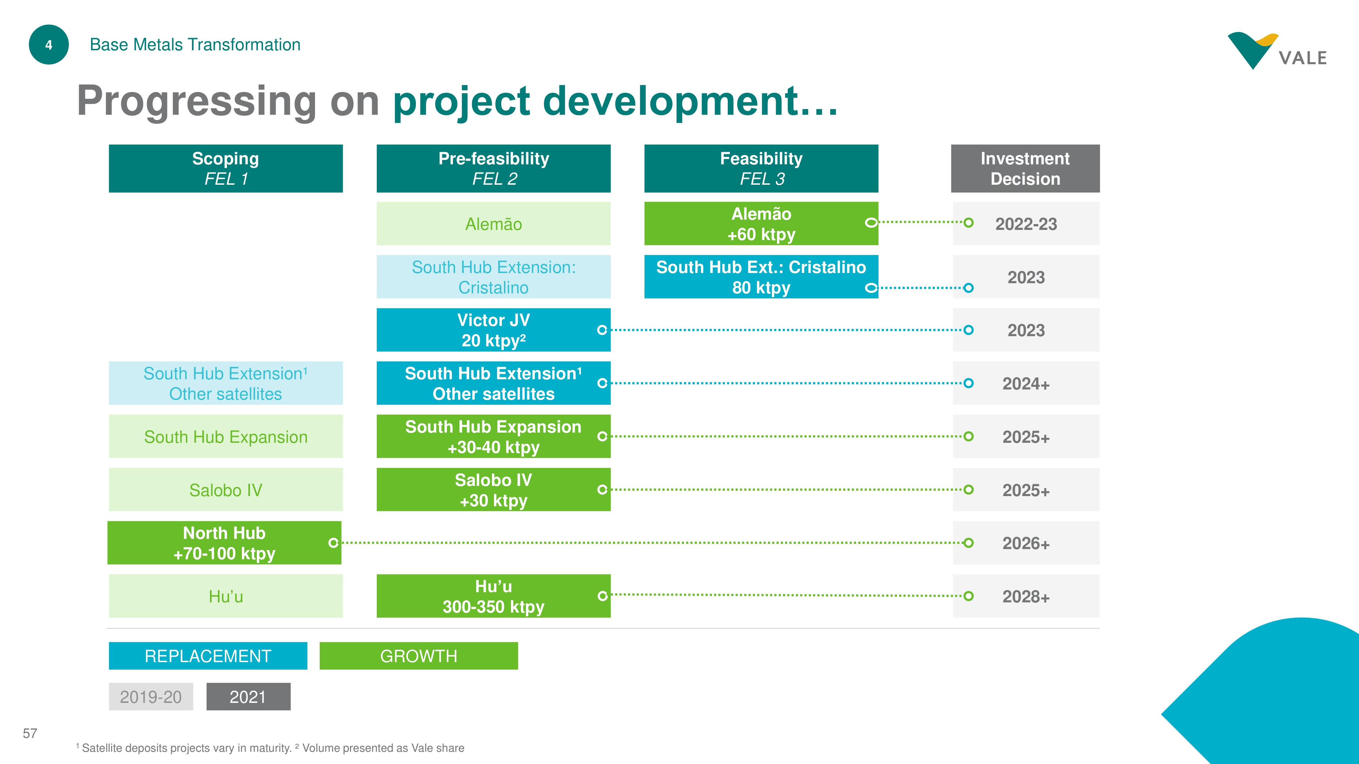The width and height of the screenshot is (1359, 764).
Task: Click the Hu'u 300-350 ktpy box
Action: coord(493,596)
